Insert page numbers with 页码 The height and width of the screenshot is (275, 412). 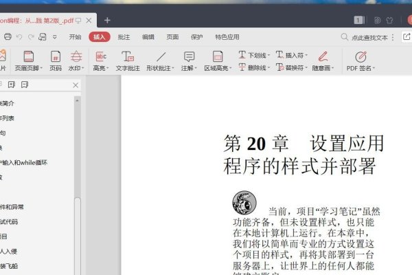click(56, 60)
